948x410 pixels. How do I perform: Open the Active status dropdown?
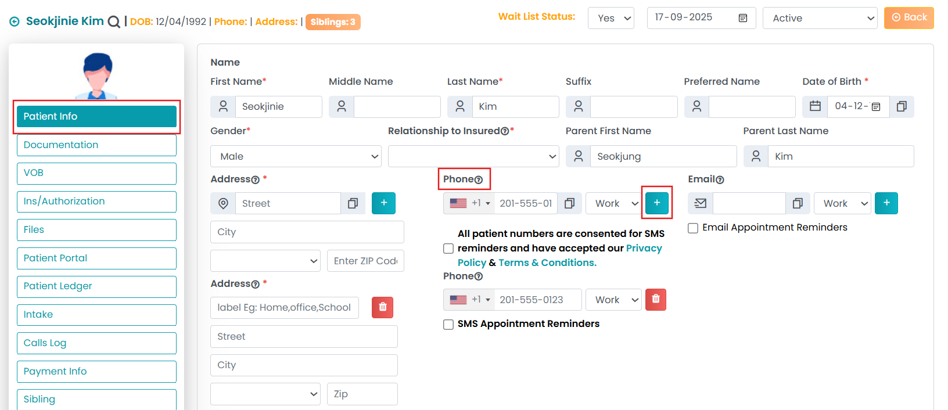coord(820,18)
